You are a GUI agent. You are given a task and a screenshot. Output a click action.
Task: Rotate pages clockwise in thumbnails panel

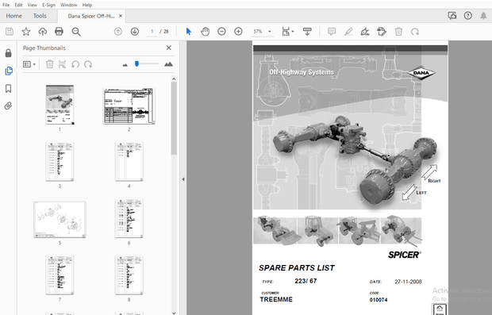[88, 64]
